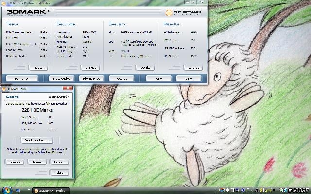Click the Futuremark logo icon
Viewport: 311px width, 194px height.
tap(169, 13)
